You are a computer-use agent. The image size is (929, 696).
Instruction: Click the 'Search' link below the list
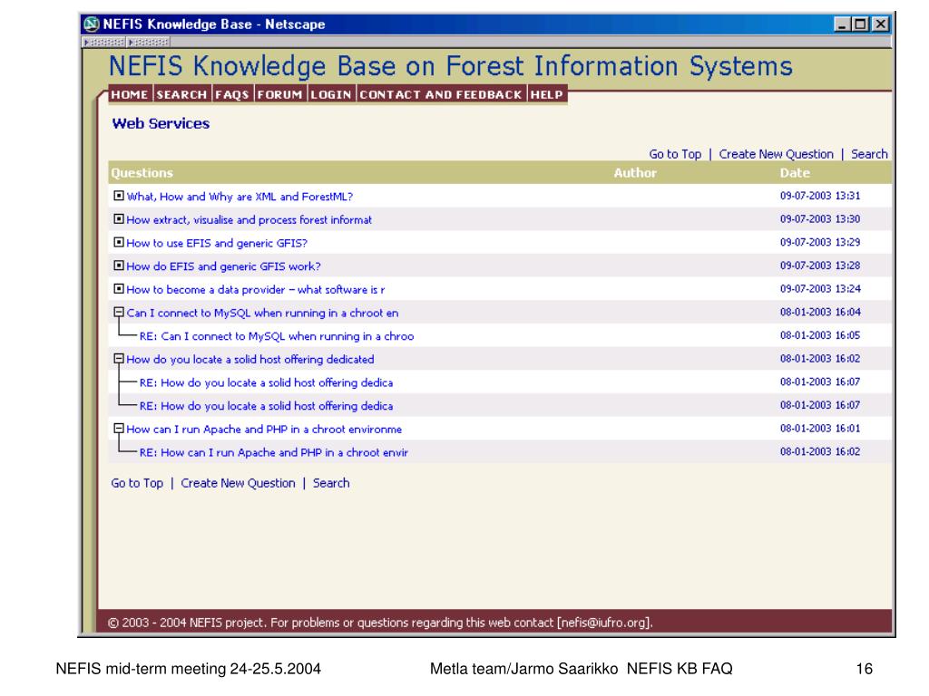click(x=331, y=483)
